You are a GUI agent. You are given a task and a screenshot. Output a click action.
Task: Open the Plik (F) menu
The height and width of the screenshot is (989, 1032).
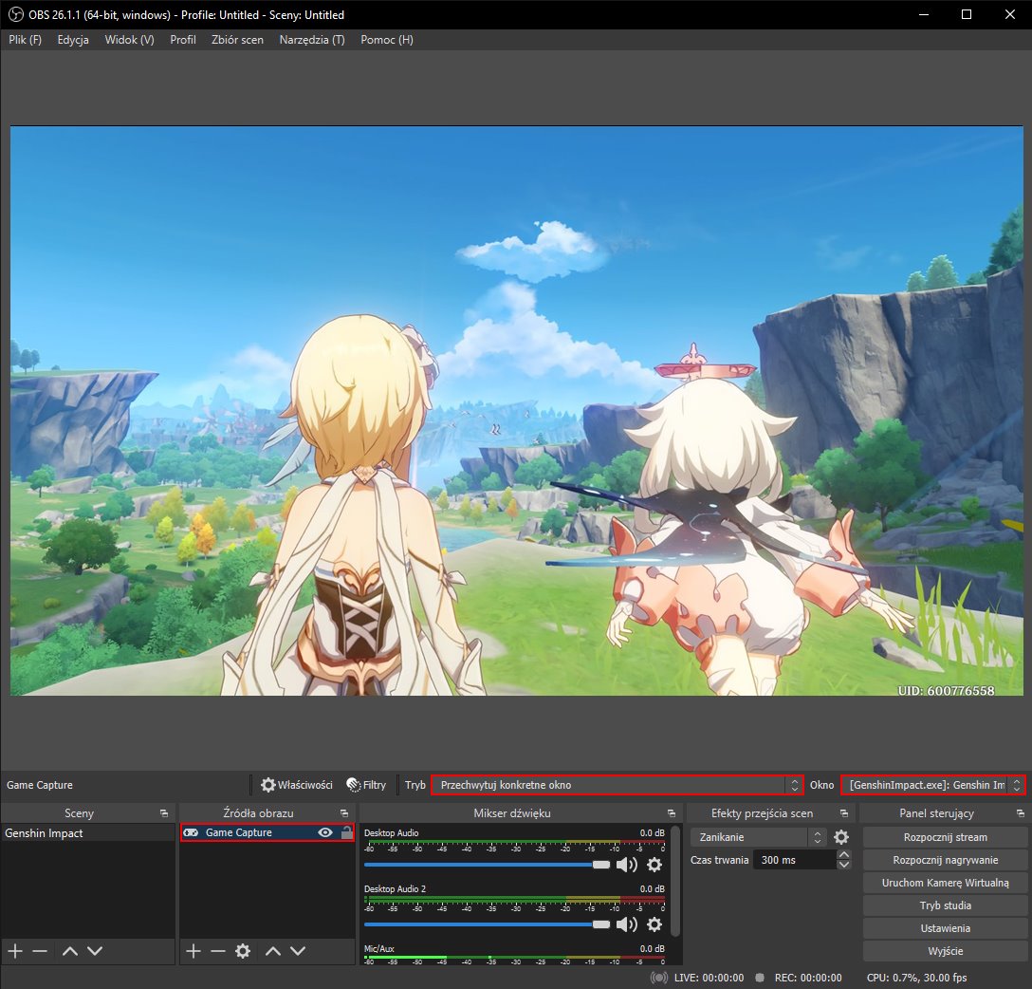(25, 40)
